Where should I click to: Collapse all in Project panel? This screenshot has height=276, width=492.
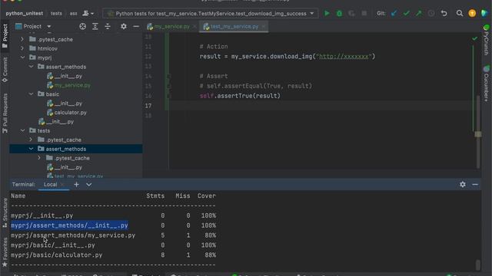(108, 27)
